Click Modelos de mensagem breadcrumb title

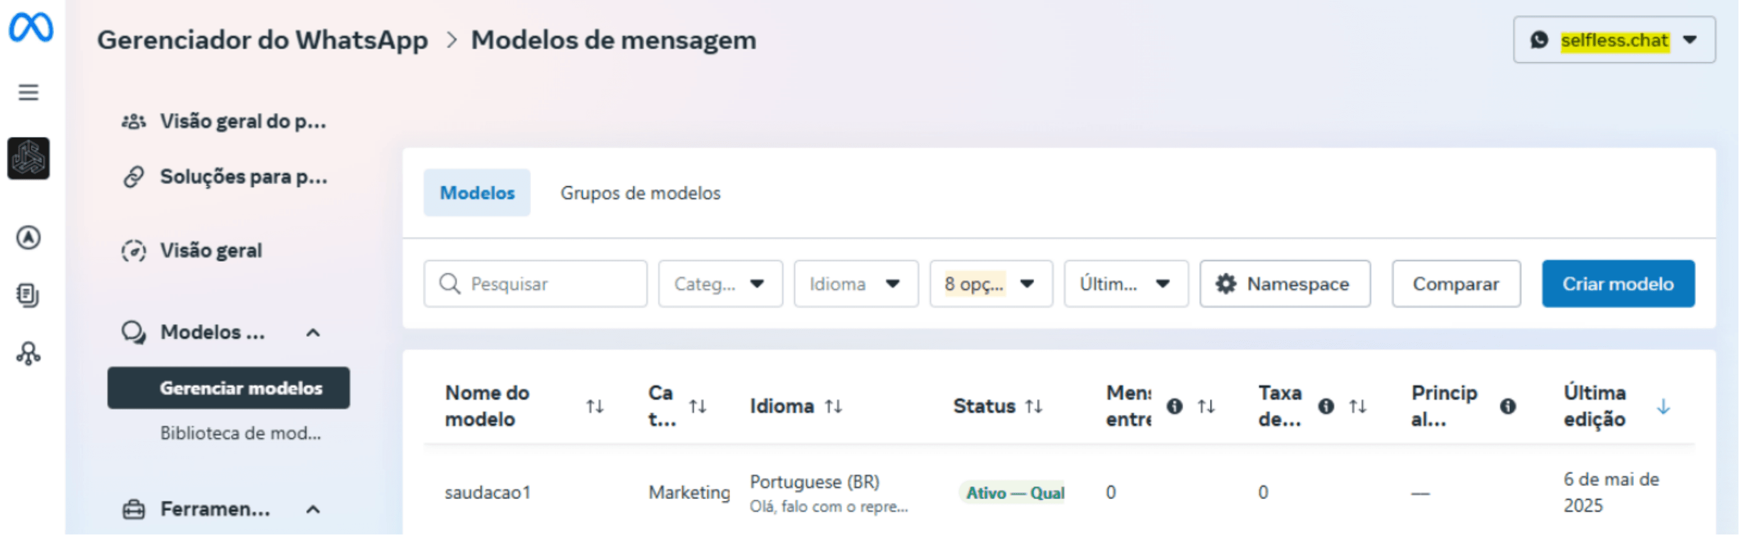[614, 40]
